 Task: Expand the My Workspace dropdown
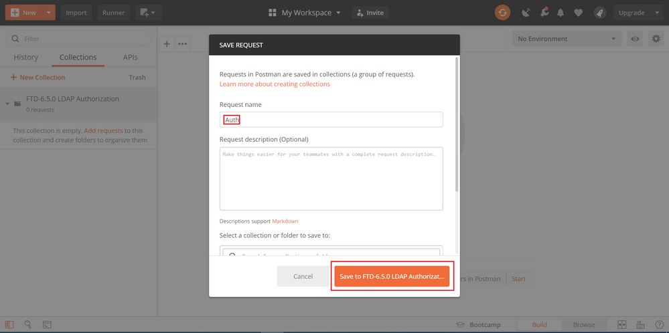(x=305, y=13)
